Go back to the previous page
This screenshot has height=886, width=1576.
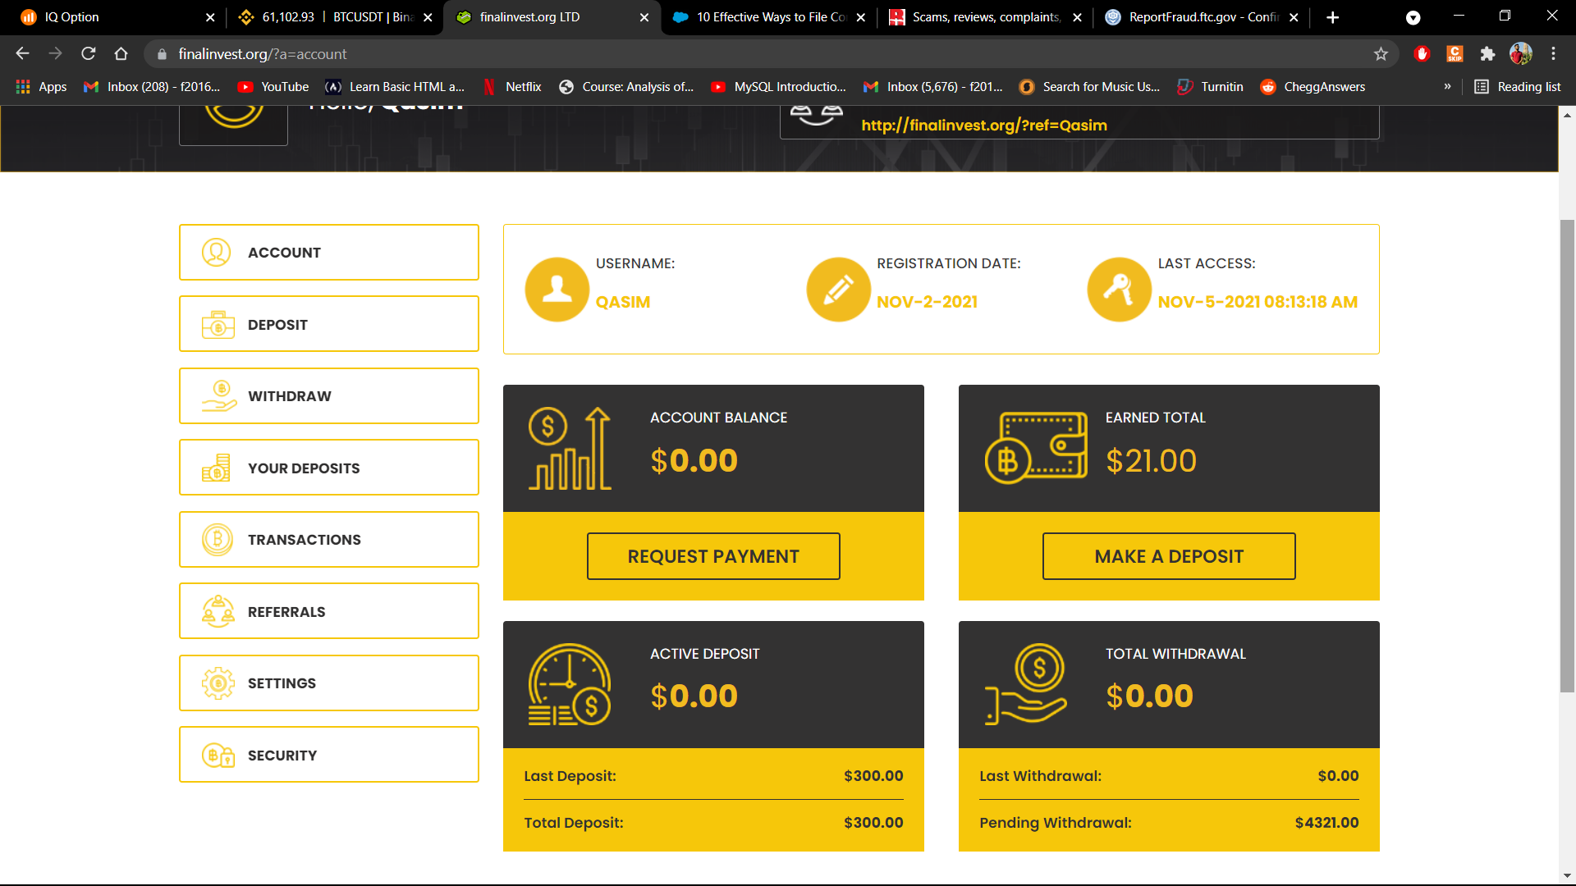tap(22, 53)
